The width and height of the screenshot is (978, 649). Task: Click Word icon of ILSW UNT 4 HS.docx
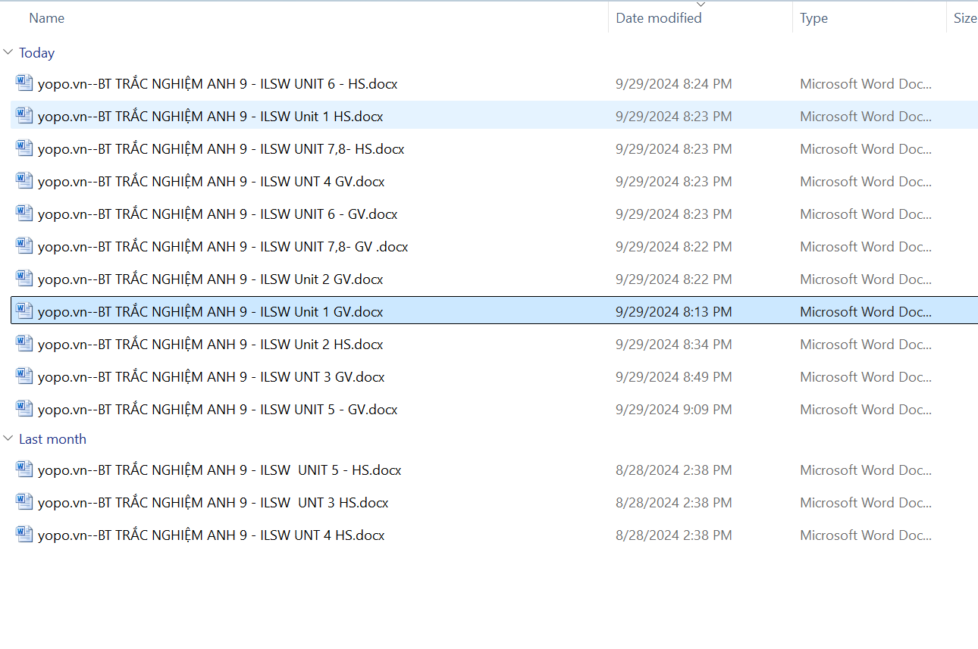[24, 535]
